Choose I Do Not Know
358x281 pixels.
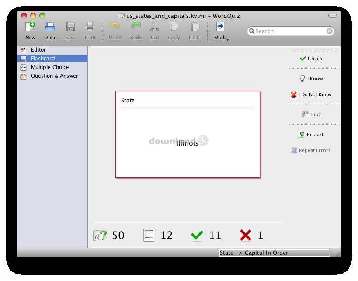point(311,94)
